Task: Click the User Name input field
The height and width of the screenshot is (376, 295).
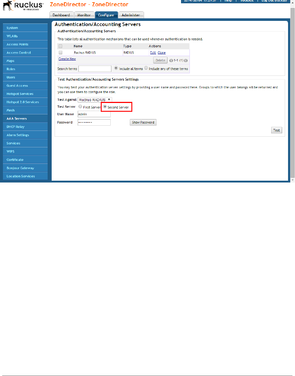Action: click(x=94, y=114)
